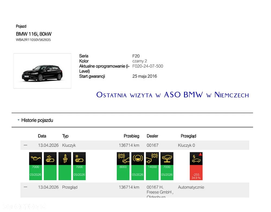Image resolution: width=271 pixels, height=212 pixels.
Task: Click the Data column header
Action: click(42, 136)
